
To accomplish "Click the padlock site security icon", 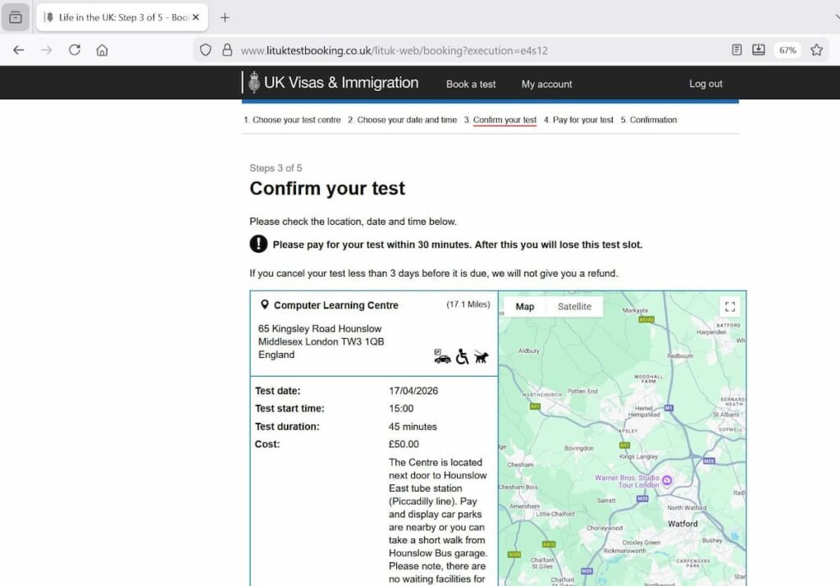I will point(227,50).
